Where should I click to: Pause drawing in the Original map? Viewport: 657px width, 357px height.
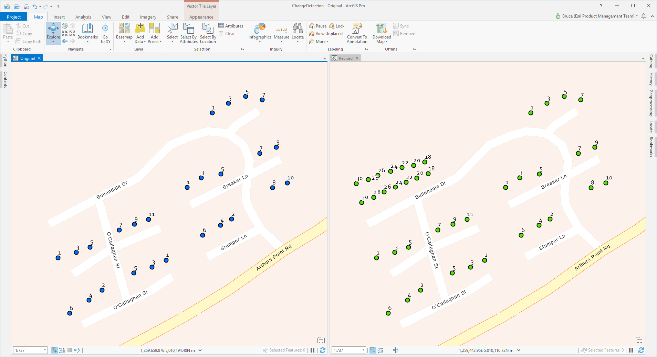coord(312,350)
